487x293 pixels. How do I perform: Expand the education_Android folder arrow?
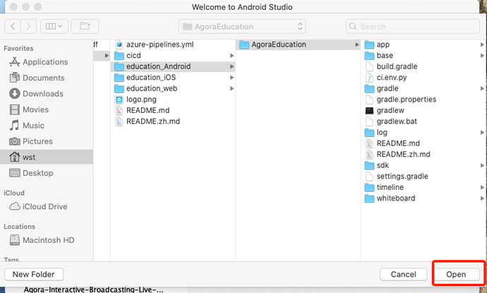pyautogui.click(x=232, y=66)
